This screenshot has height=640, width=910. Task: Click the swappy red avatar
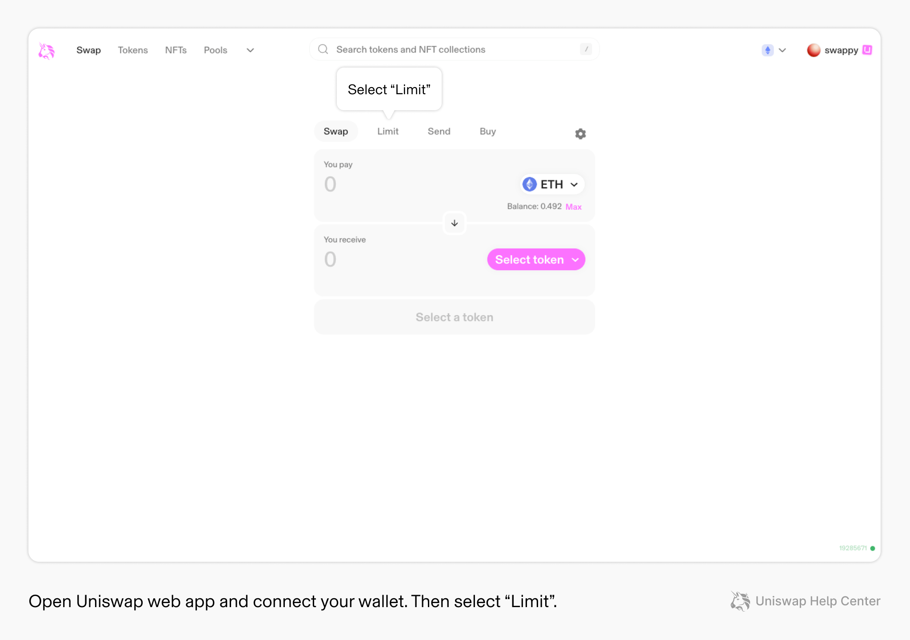point(814,50)
